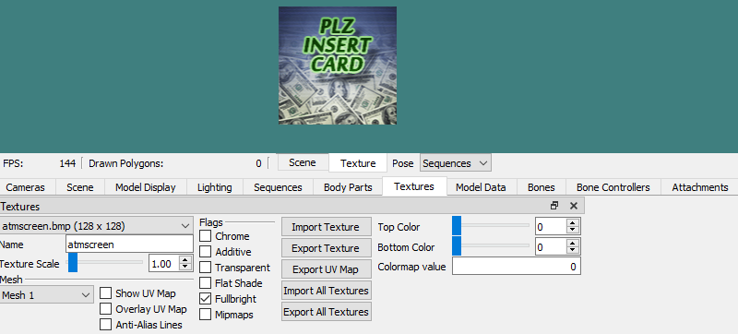Select the Textures tab
The image size is (738, 334).
point(414,186)
